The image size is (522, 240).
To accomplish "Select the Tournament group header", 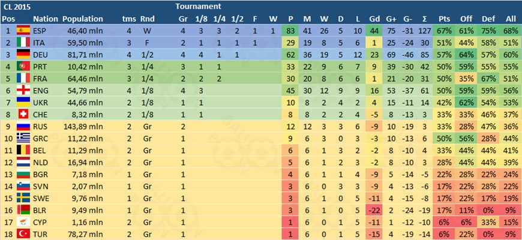I will [x=198, y=6].
